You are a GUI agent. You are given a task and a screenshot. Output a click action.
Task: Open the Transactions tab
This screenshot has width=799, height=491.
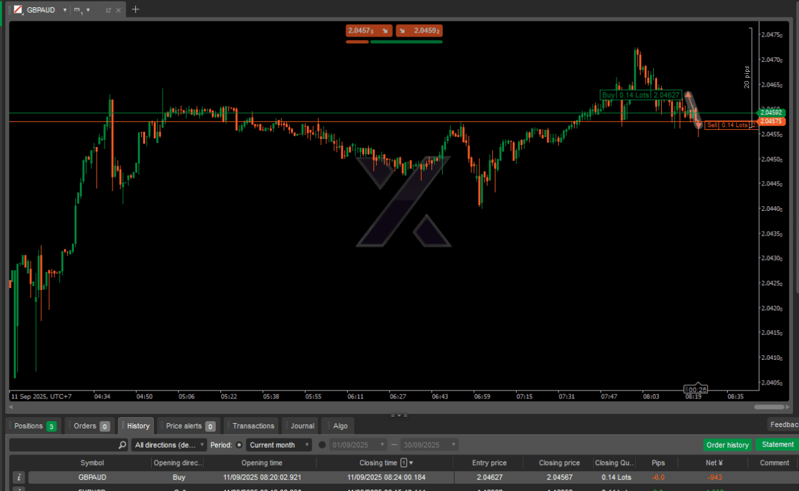tap(252, 426)
